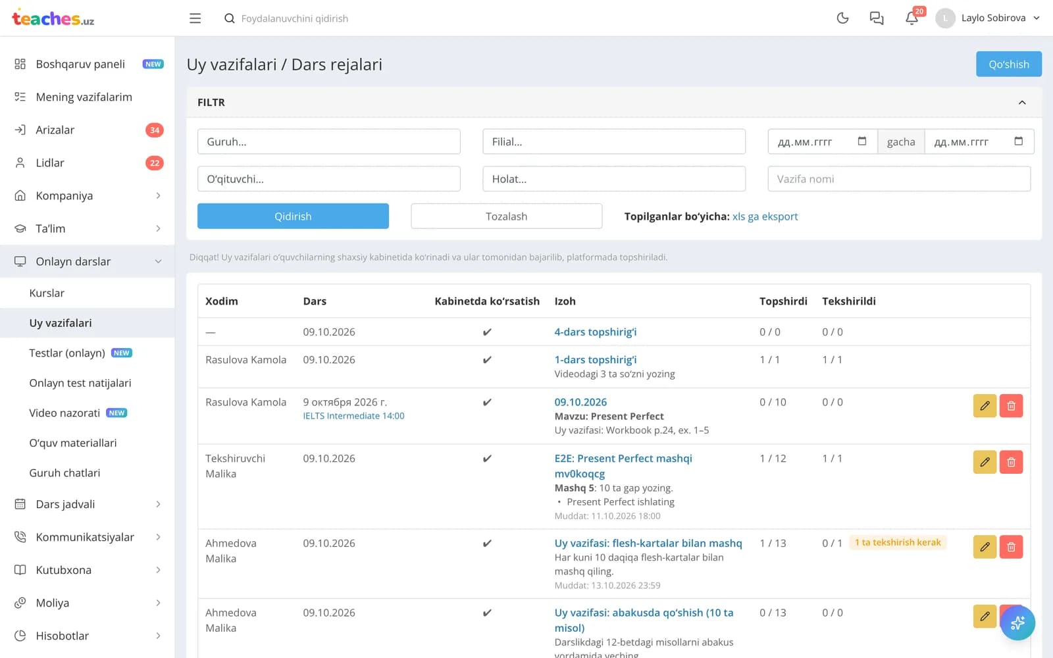Expand the Kompaniya sidebar menu
Image resolution: width=1053 pixels, height=658 pixels.
point(88,195)
